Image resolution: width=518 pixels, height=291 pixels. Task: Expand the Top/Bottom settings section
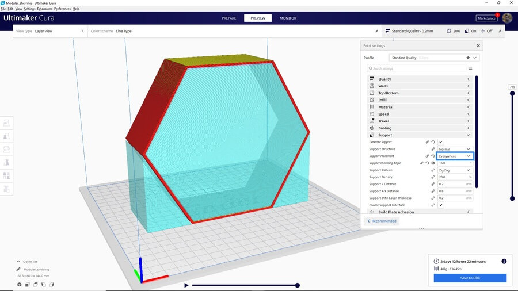pos(420,93)
